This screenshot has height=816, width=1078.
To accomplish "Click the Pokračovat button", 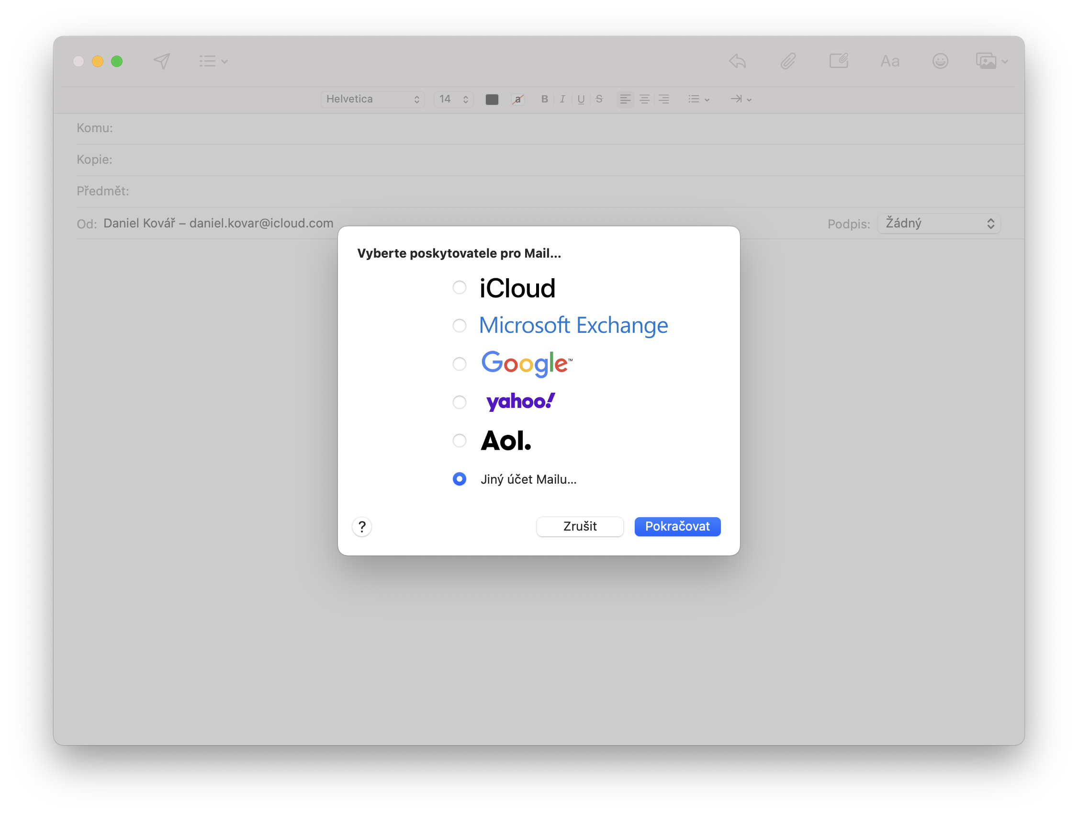I will 677,526.
